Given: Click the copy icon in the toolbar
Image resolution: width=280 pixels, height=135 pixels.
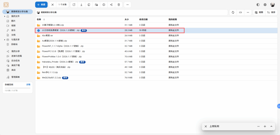Looking at the screenshot, I should 89,5.
